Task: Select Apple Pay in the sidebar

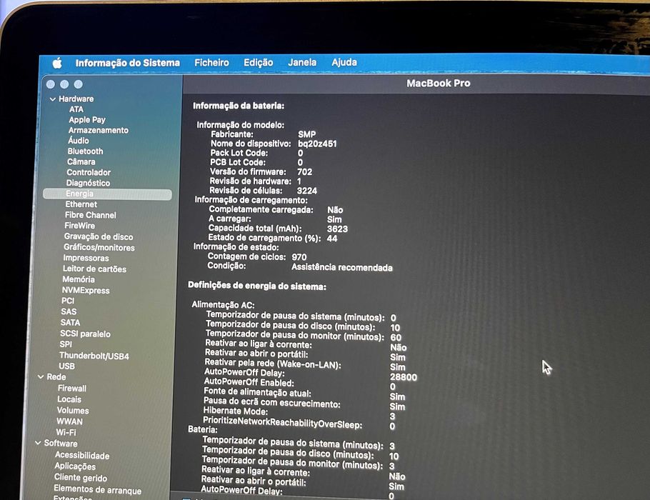Action: click(x=87, y=120)
